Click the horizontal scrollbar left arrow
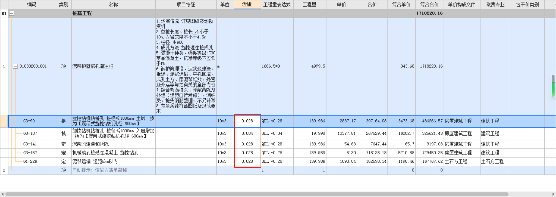The width and height of the screenshot is (556, 197). (2, 194)
